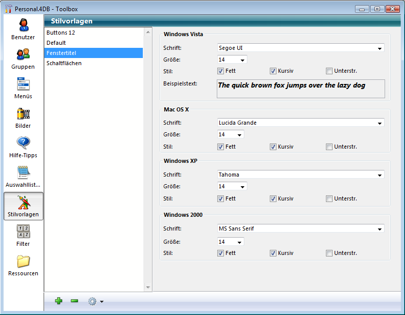
Task: Open the Filter section icon
Action: click(x=23, y=232)
